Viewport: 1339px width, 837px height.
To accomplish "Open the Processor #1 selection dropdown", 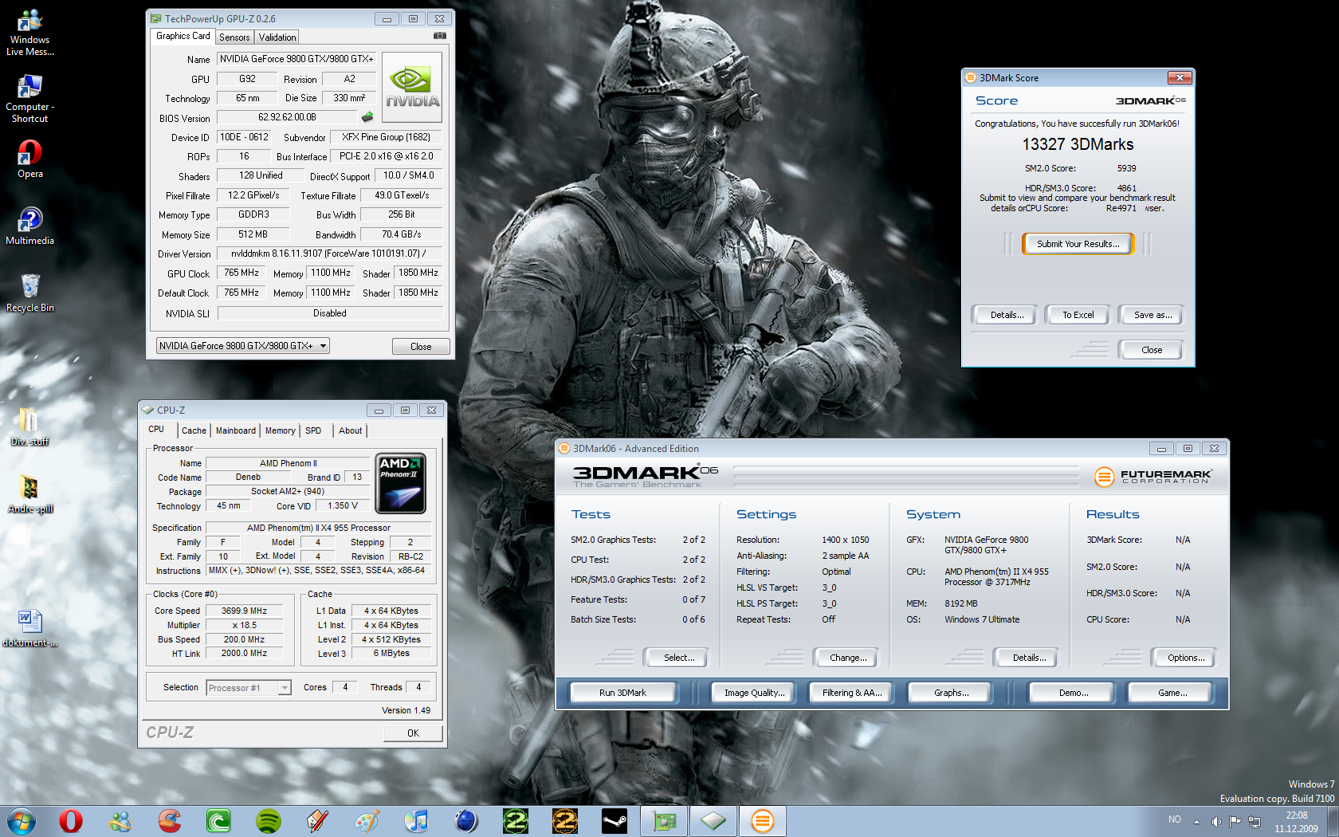I will [249, 687].
